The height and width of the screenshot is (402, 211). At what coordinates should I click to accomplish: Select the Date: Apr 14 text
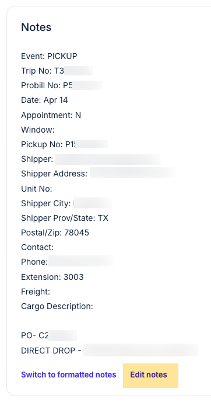pyautogui.click(x=44, y=100)
